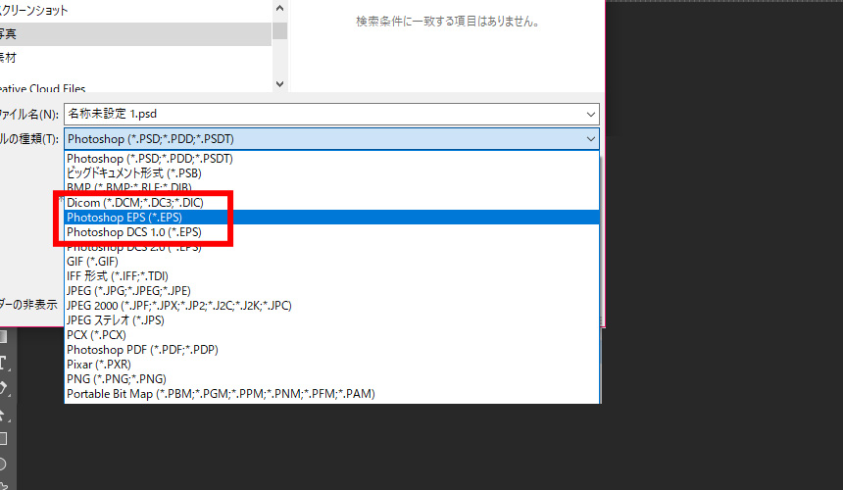Image resolution: width=843 pixels, height=490 pixels.
Task: Click the folder tree scroll down arrow
Action: pos(279,85)
